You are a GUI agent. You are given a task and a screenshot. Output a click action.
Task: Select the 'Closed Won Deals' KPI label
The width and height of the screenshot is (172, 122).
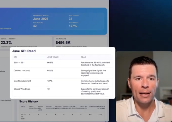coord(22,89)
